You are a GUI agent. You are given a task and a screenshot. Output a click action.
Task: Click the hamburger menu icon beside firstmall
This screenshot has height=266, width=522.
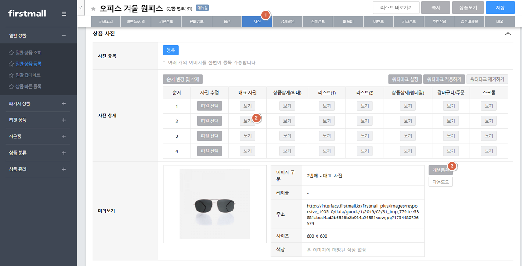click(x=64, y=14)
